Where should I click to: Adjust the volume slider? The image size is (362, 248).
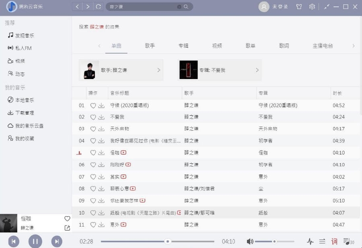click(x=274, y=242)
